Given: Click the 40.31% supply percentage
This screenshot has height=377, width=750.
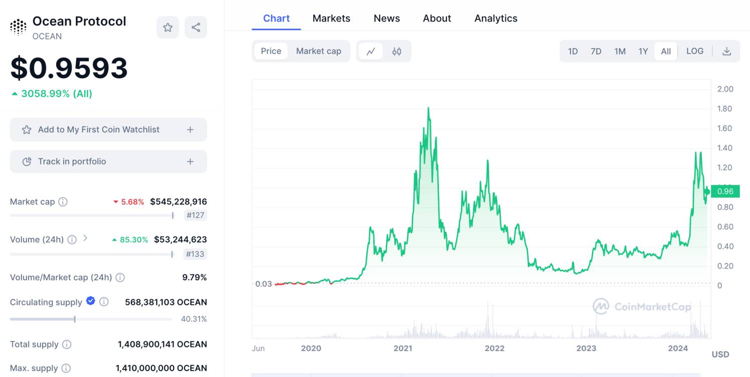Looking at the screenshot, I should click(x=194, y=319).
